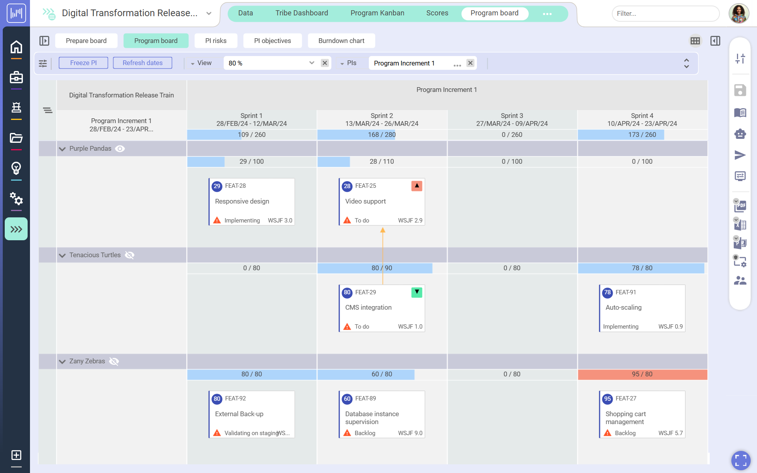Expand the release train title dropdown
The height and width of the screenshot is (473, 757).
pyautogui.click(x=209, y=13)
